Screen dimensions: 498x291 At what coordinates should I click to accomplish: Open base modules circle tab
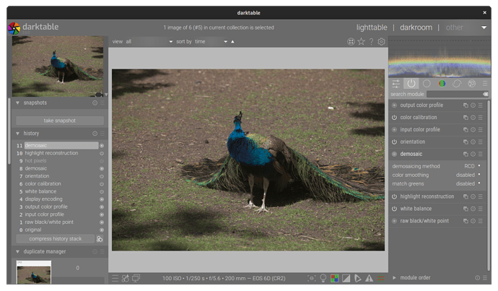(x=427, y=84)
